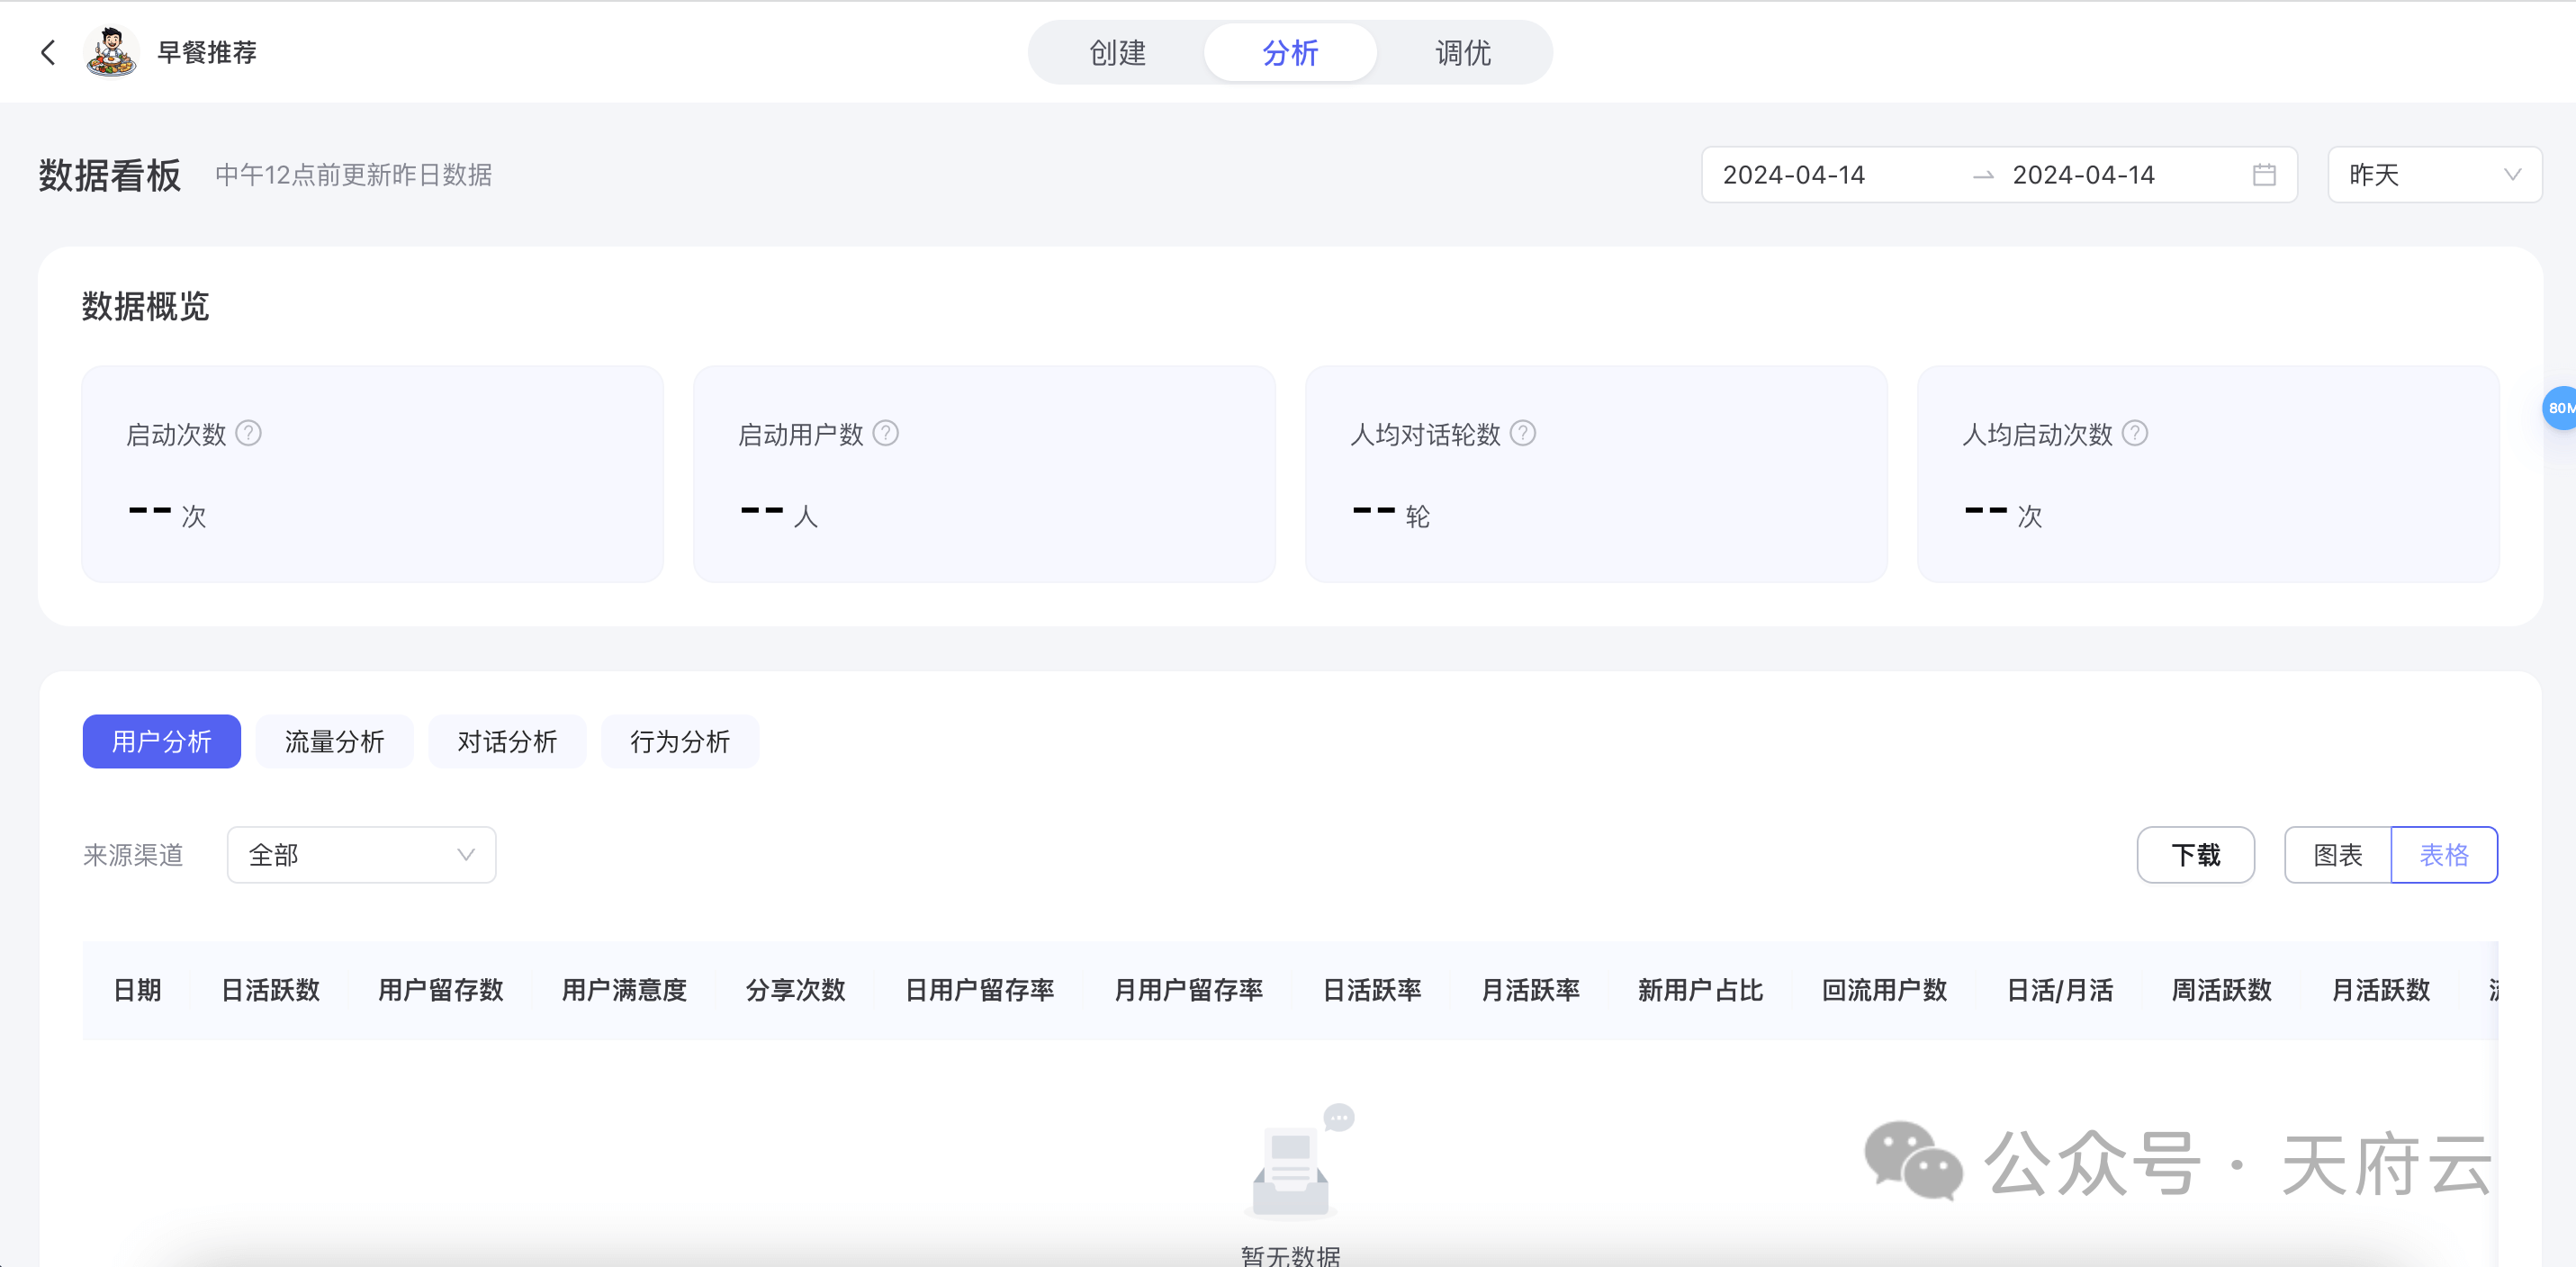The width and height of the screenshot is (2576, 1267).
Task: Select the 流量分析 tab
Action: pyautogui.click(x=334, y=742)
